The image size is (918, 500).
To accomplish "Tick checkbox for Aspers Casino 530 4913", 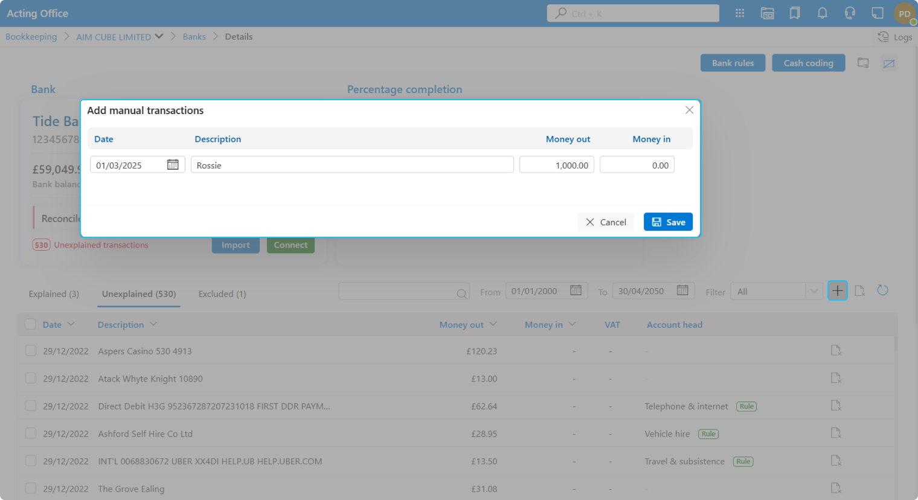I will [31, 351].
